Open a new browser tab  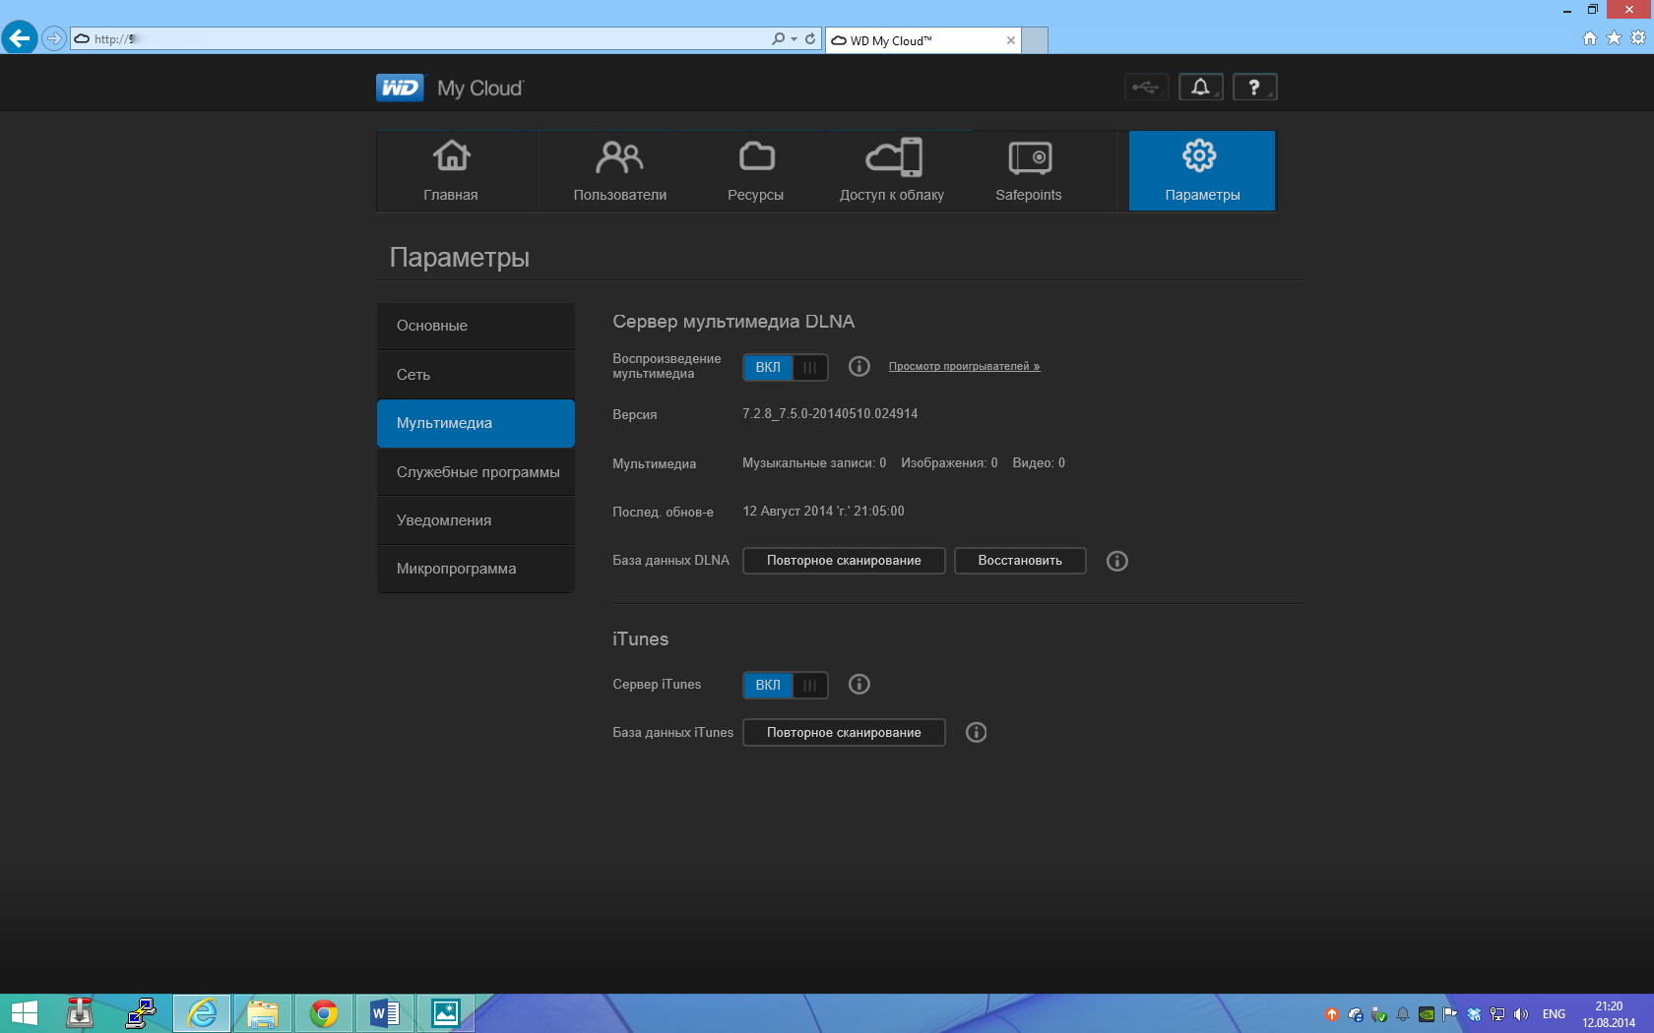click(1035, 40)
